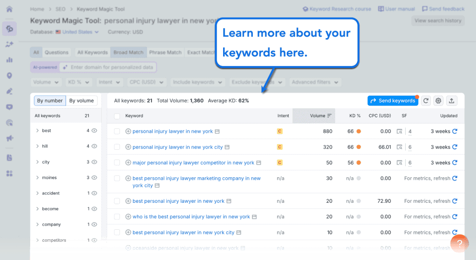Image resolution: width=476 pixels, height=260 pixels.
Task: Select 'All keywords' group row
Action: pos(66,116)
